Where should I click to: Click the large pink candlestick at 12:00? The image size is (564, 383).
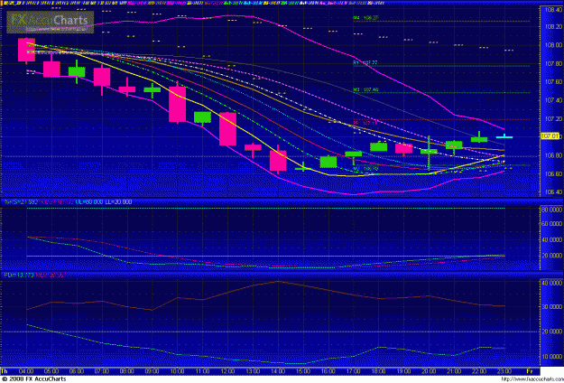[x=227, y=129]
